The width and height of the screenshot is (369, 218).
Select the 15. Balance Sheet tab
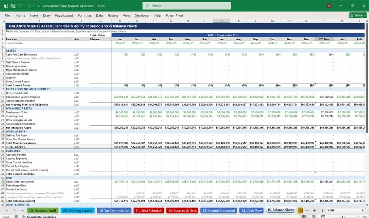click(280, 210)
